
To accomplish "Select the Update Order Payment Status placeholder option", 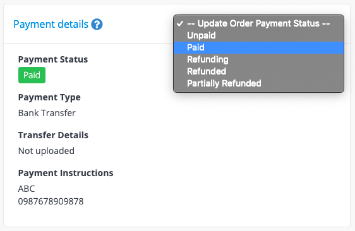I will coord(258,23).
